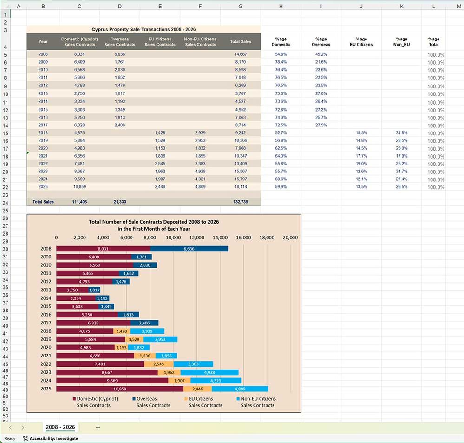Select the grand total cell 132,739
Screen dimensions: 464x443
coord(240,202)
